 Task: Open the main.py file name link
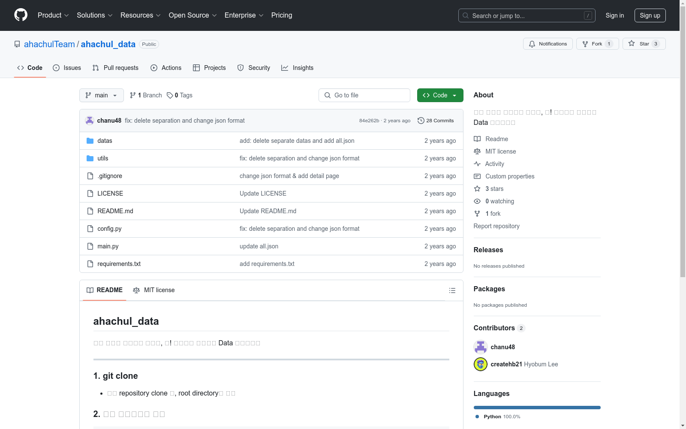[108, 246]
